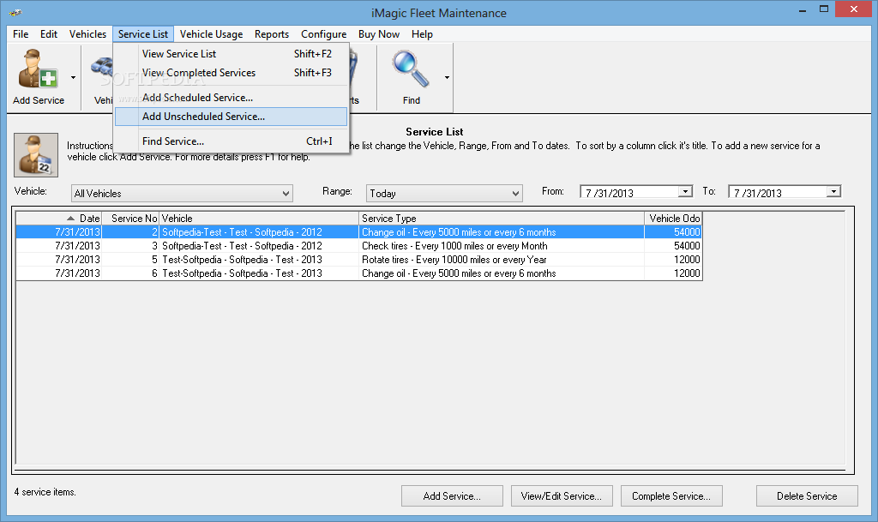Viewport: 878px width, 522px height.
Task: Minimize the iMagic Fleet Maintenance window
Action: pyautogui.click(x=803, y=9)
